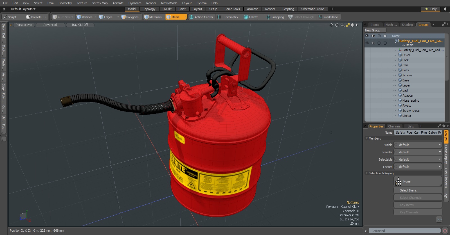The image size is (450, 235).
Task: Click Auto Select button
Action: (x=63, y=17)
